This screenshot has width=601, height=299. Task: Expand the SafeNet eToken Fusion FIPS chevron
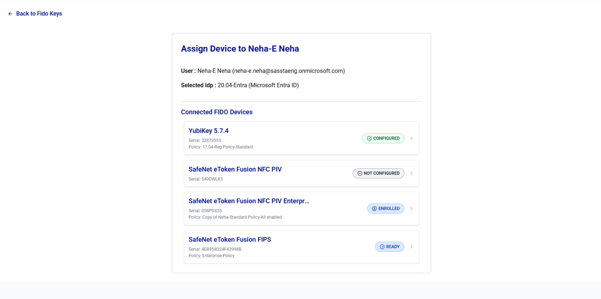411,247
